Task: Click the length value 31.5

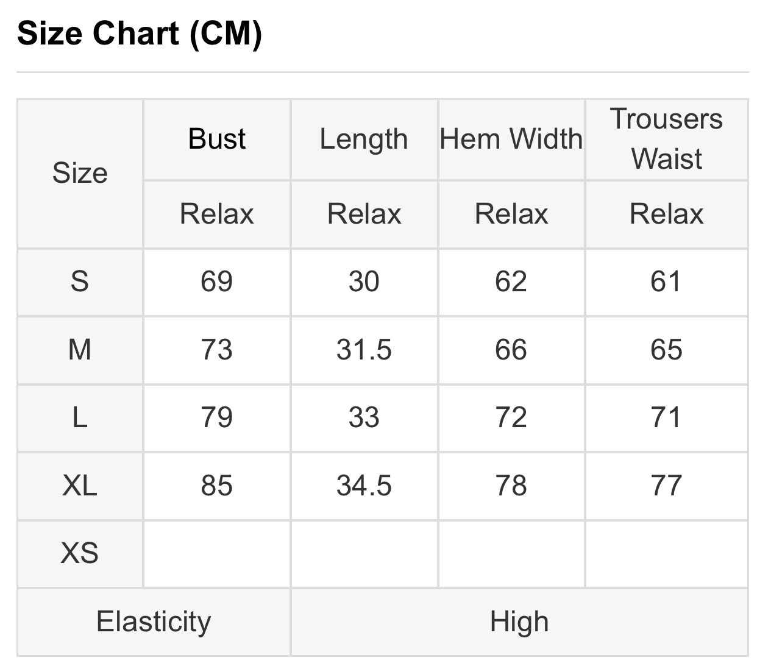Action: pos(364,350)
